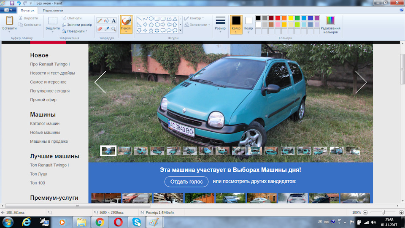Choose the five-point star shape
The height and width of the screenshot is (228, 405).
[151, 30]
